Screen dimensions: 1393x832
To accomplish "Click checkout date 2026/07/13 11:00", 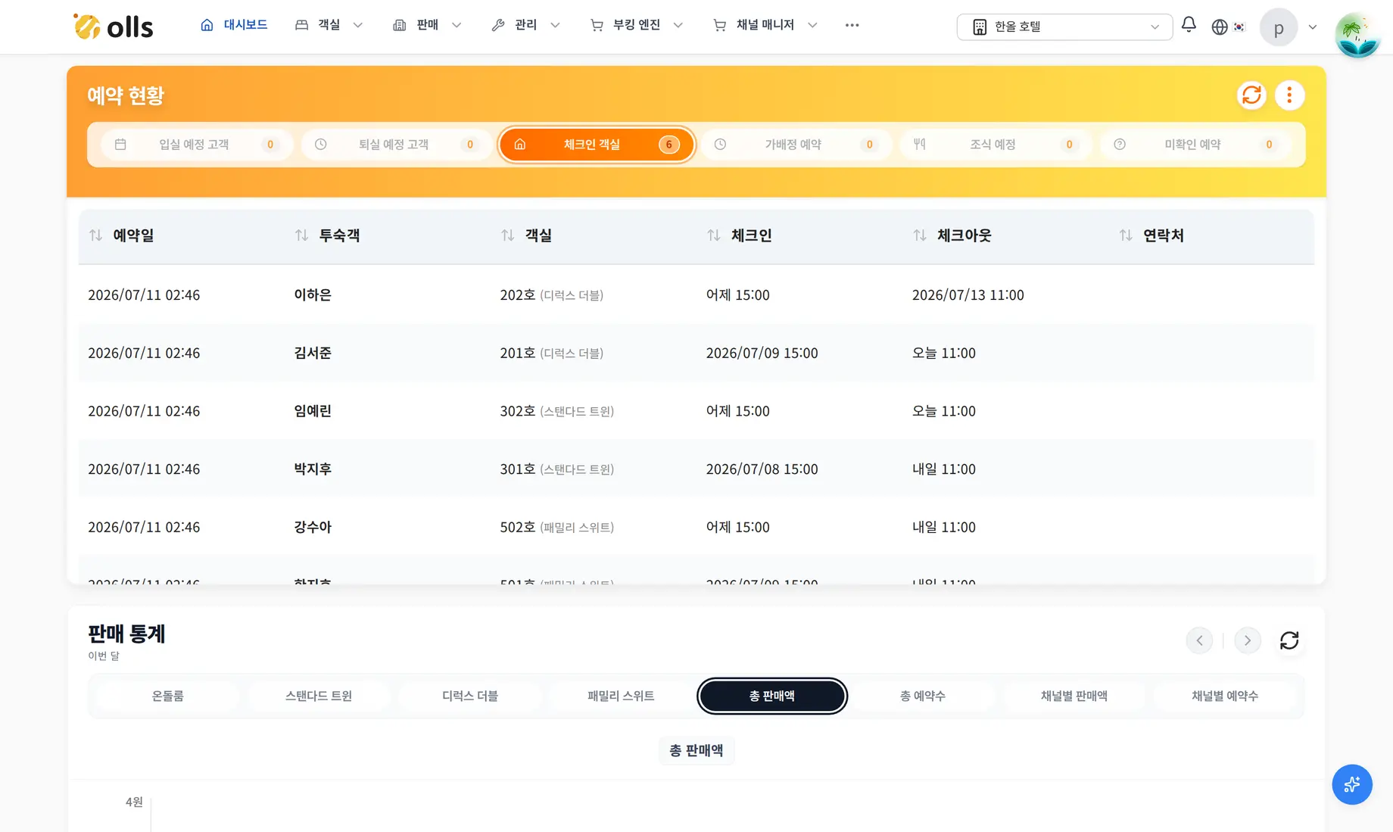I will pyautogui.click(x=968, y=294).
